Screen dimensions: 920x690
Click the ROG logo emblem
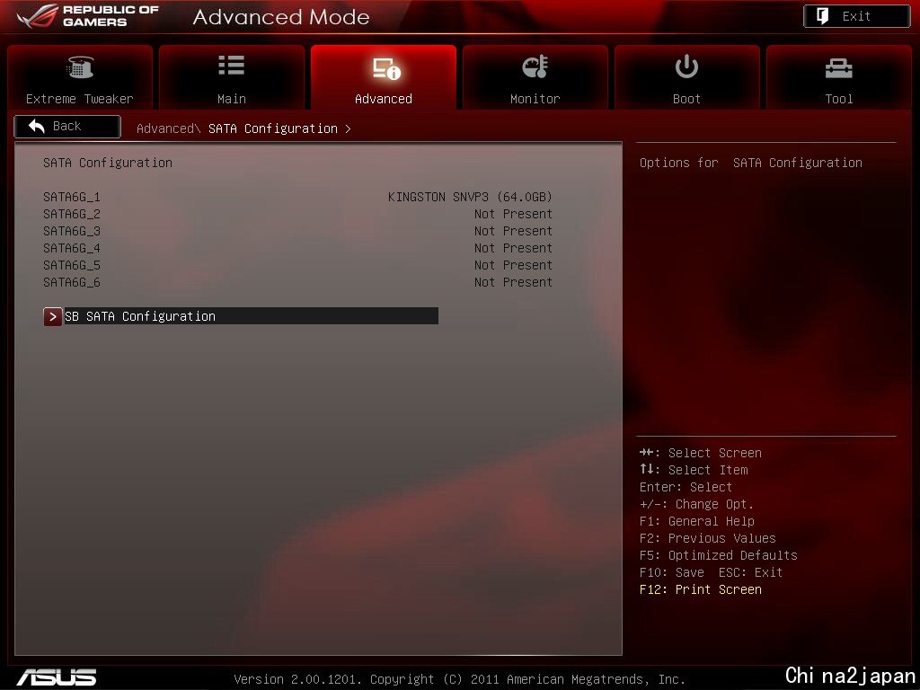38,16
